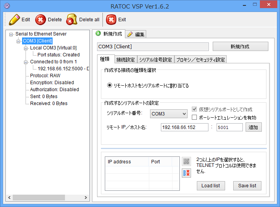Screen dimensions: 280x207
Task: Click the 新規作成 button next to the name field
Action: 240,46
